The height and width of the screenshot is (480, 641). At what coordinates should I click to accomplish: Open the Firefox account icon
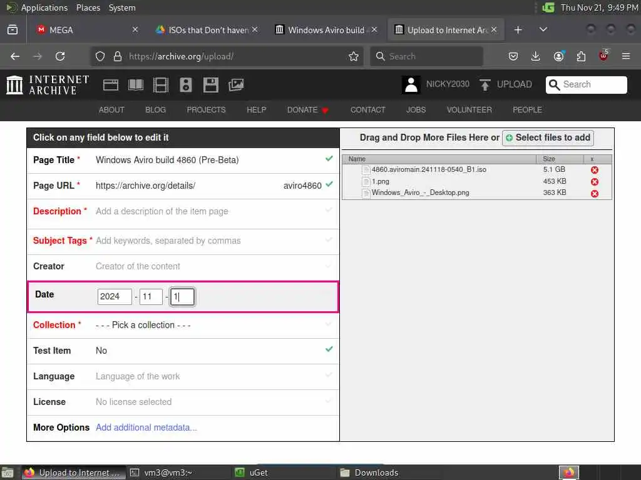[x=558, y=56]
